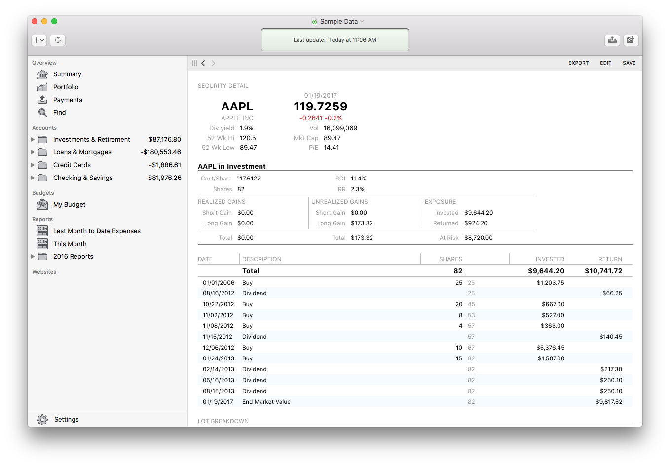670x466 pixels.
Task: Toggle sidebar with the column-lines icon
Action: [194, 63]
